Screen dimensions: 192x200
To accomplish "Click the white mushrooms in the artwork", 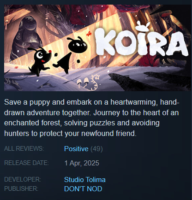I will (83, 82).
